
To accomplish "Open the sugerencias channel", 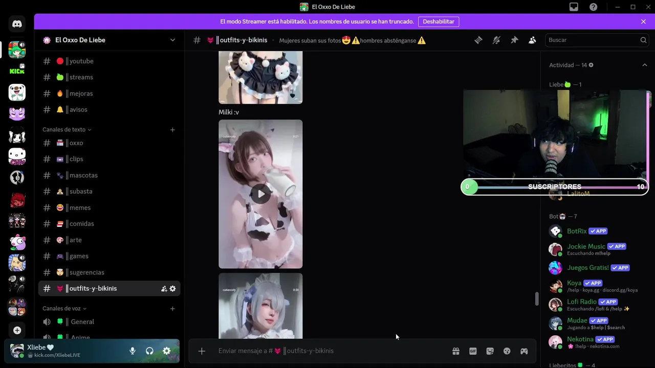I will point(109,272).
